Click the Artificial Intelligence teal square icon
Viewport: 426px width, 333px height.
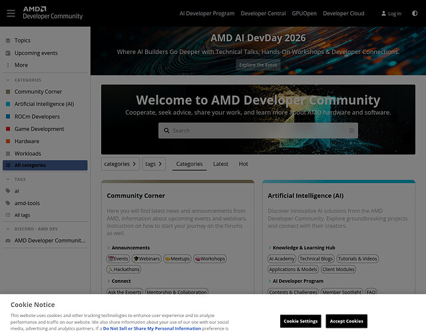8,104
